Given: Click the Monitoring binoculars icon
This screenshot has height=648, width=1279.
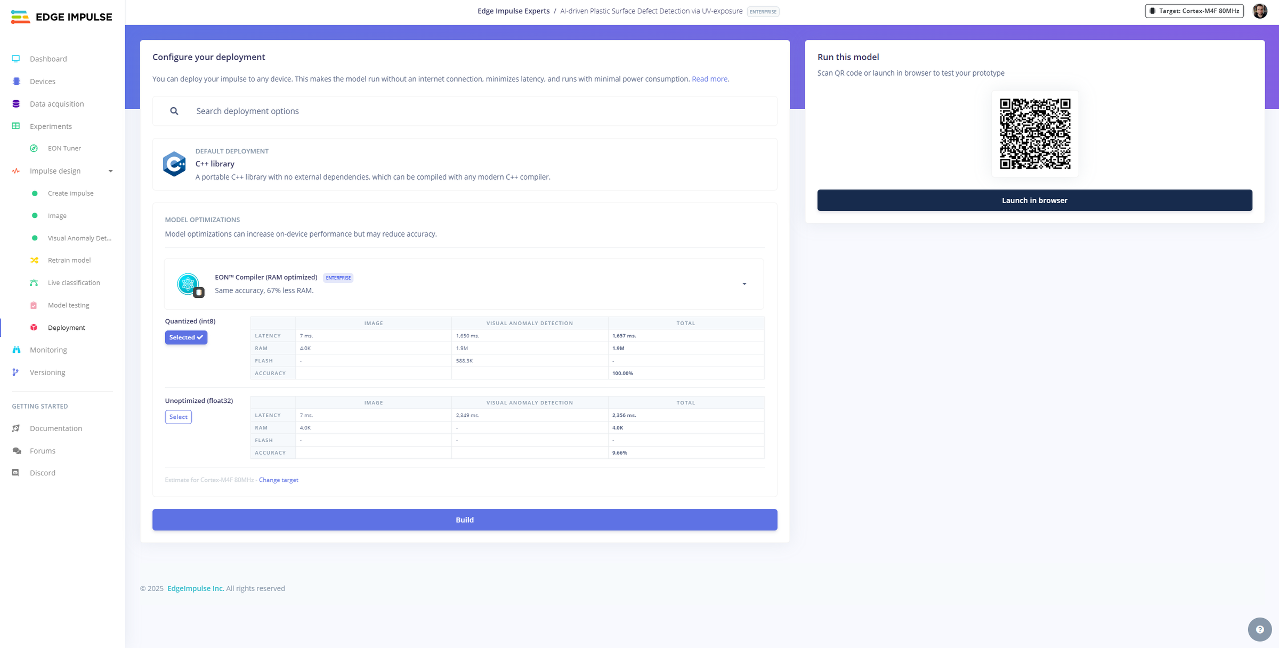Looking at the screenshot, I should pos(16,350).
